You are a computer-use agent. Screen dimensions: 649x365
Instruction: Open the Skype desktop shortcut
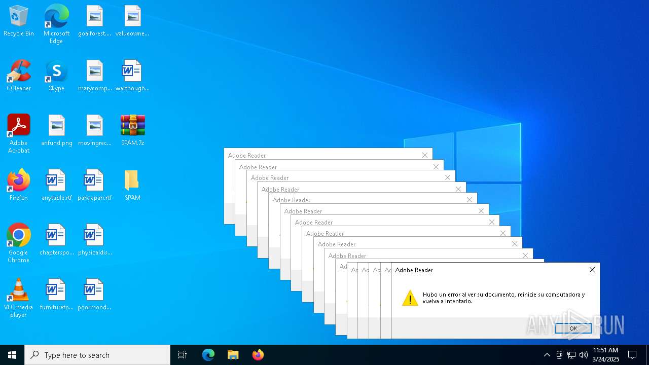tap(56, 76)
